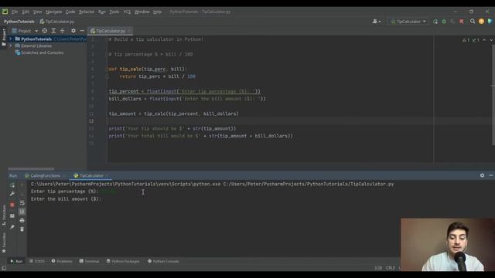Click Expand All icon in Project panel

[53, 31]
